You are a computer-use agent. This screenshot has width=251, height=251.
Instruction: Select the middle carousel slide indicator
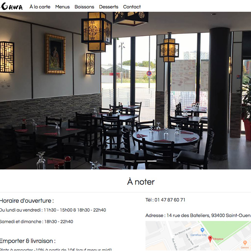pyautogui.click(x=141, y=161)
